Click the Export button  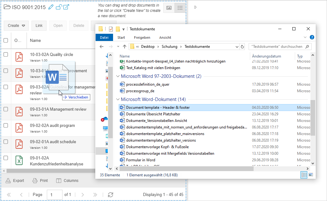15,181
